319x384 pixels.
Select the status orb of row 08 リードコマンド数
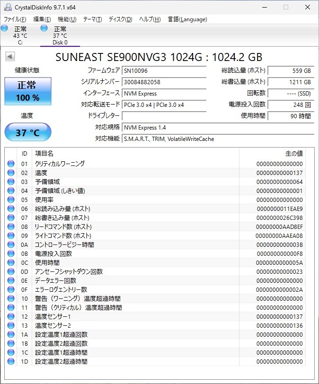click(x=11, y=227)
